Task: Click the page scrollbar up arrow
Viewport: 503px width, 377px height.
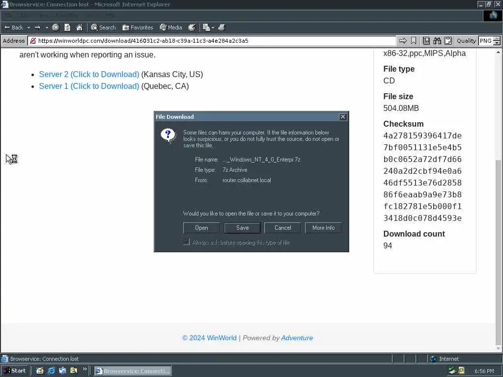Action: (498, 52)
